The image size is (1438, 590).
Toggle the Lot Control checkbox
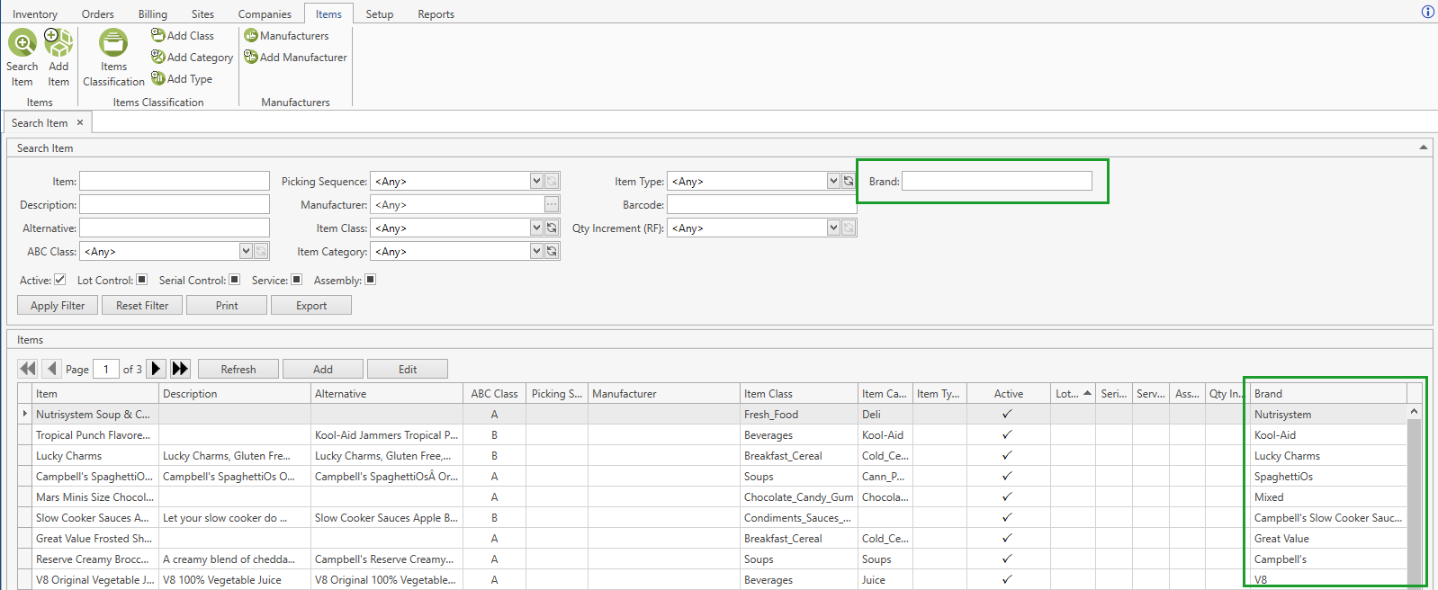click(x=141, y=280)
